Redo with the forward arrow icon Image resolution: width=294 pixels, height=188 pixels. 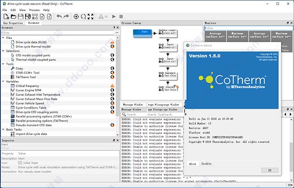[66, 17]
